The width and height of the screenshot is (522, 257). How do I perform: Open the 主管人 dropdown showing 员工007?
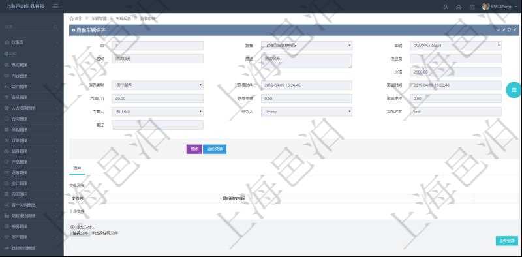pyautogui.click(x=157, y=112)
